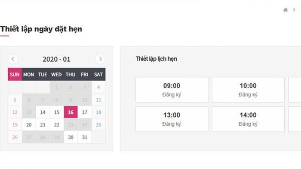Select Sunday January 19
The height and width of the screenshot is (169, 301).
15,125
